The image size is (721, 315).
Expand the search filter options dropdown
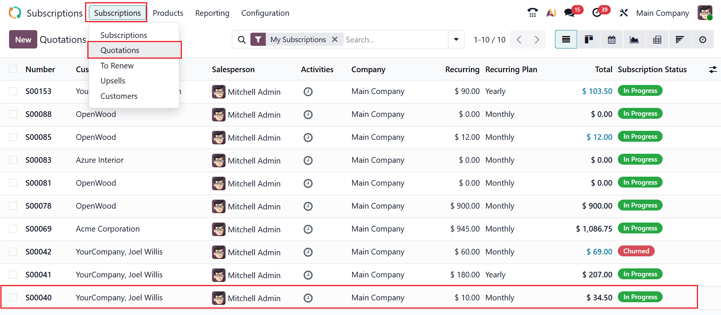click(x=456, y=39)
